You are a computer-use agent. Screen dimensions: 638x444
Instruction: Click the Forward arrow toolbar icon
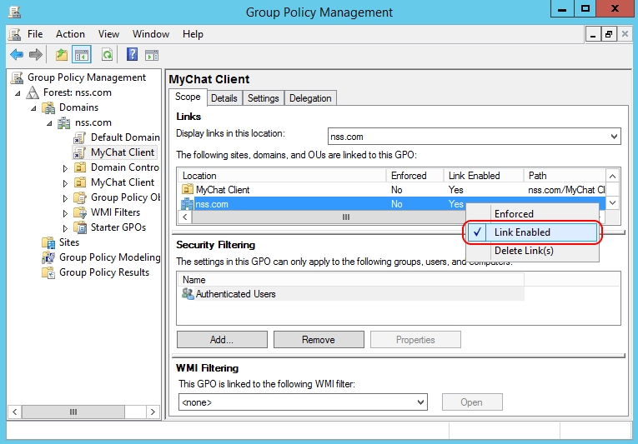(x=36, y=55)
